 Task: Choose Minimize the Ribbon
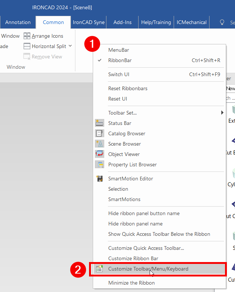[x=131, y=283]
